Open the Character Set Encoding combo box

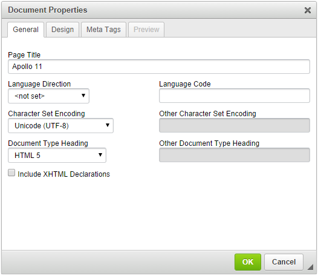60,125
